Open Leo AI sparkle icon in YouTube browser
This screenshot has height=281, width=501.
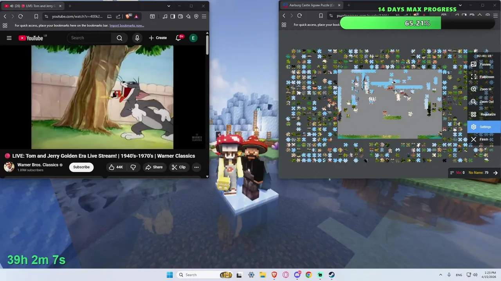pyautogui.click(x=188, y=16)
